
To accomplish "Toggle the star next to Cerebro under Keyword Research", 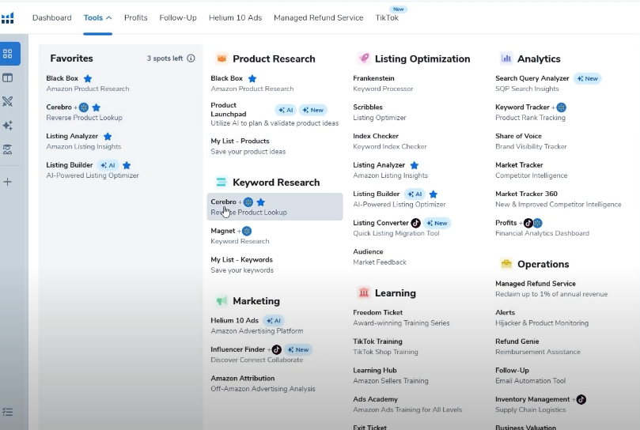I will (260, 202).
